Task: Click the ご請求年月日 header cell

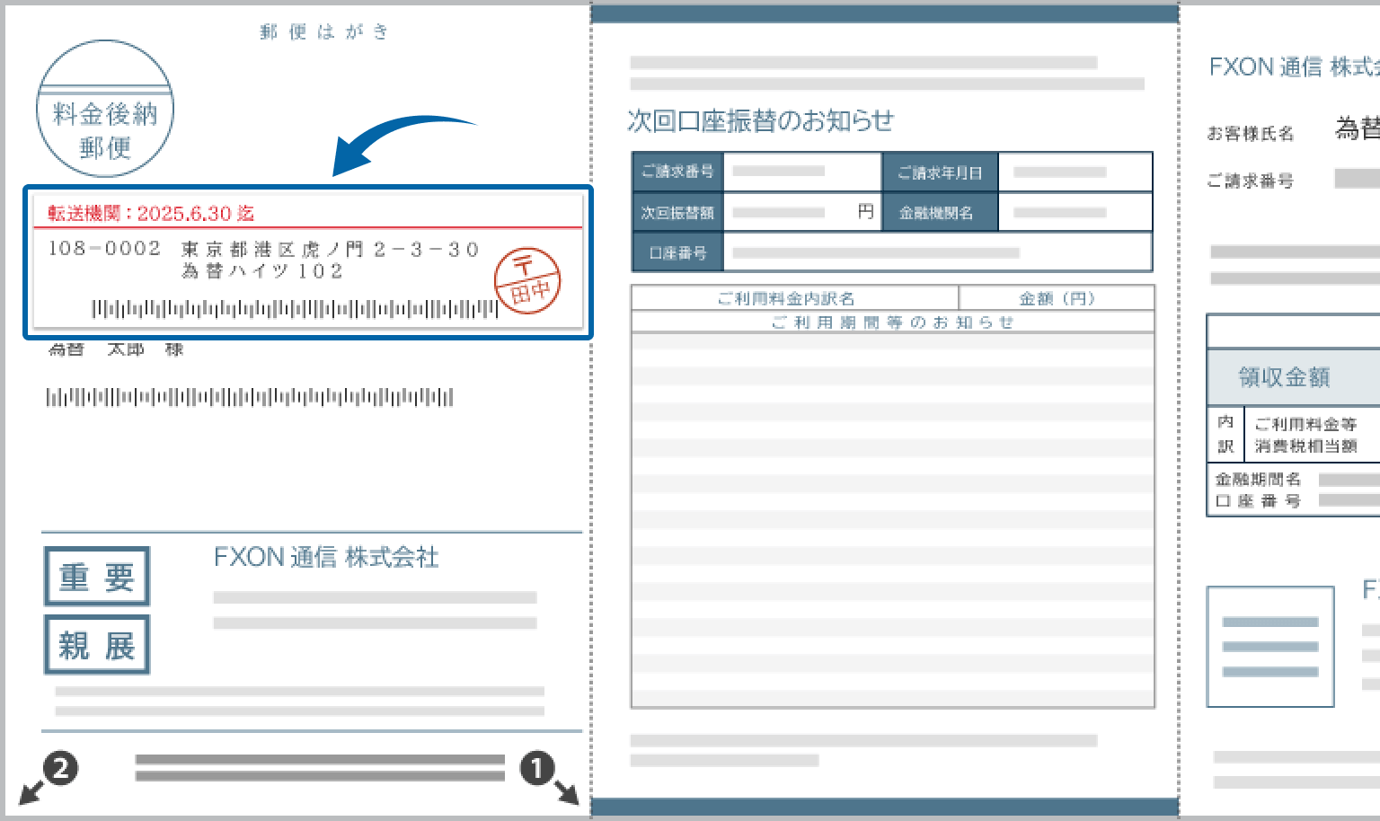Action: pyautogui.click(x=940, y=172)
